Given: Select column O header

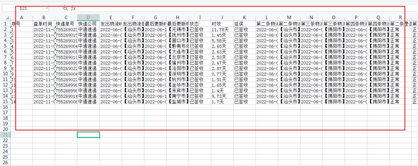Looking at the screenshot, I should [333, 18].
